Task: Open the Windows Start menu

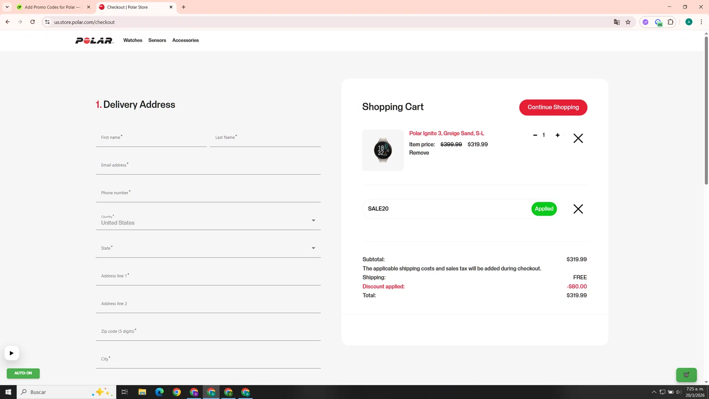Action: (x=8, y=392)
